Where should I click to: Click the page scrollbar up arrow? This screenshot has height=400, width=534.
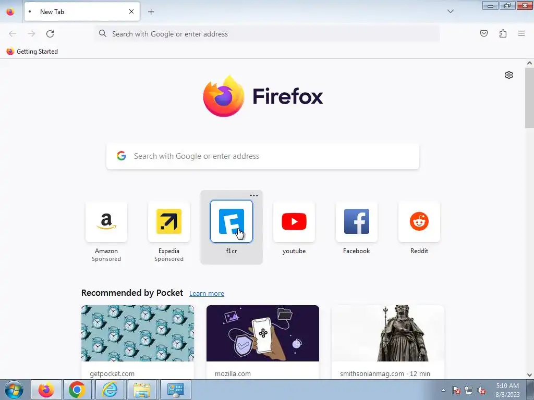point(529,63)
